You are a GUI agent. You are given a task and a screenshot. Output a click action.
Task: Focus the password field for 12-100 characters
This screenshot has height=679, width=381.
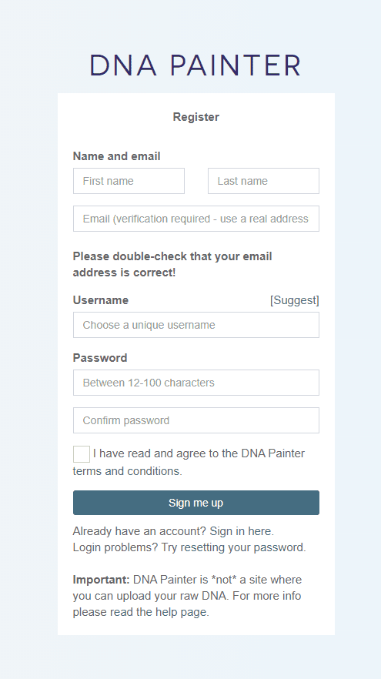pos(196,383)
